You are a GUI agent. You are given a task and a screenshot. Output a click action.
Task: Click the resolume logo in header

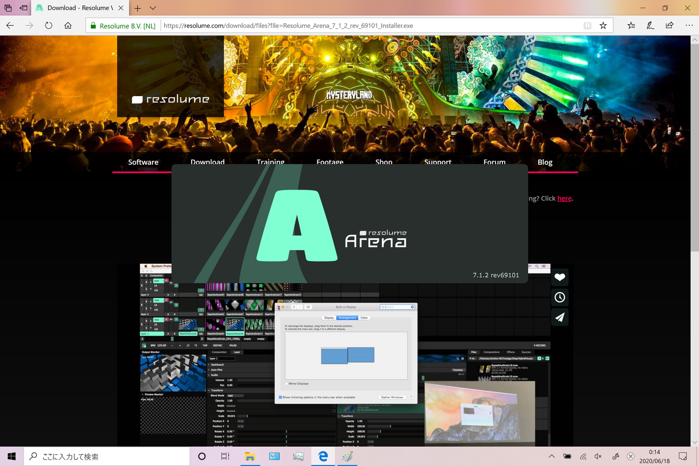[x=170, y=99]
